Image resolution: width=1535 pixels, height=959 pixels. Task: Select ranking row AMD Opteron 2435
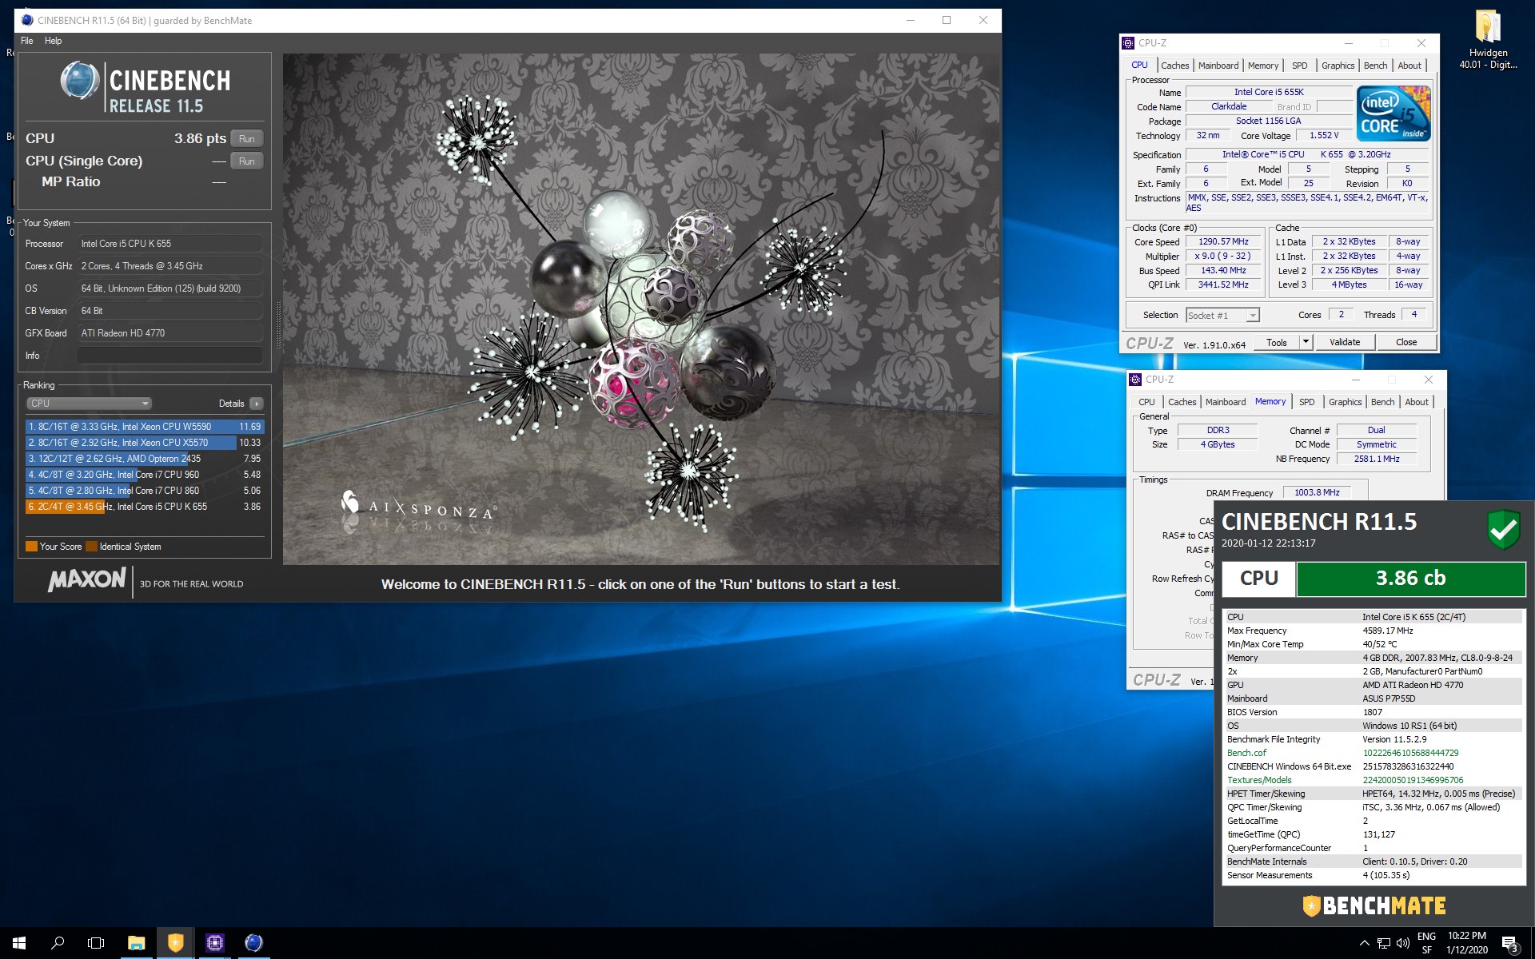145,459
